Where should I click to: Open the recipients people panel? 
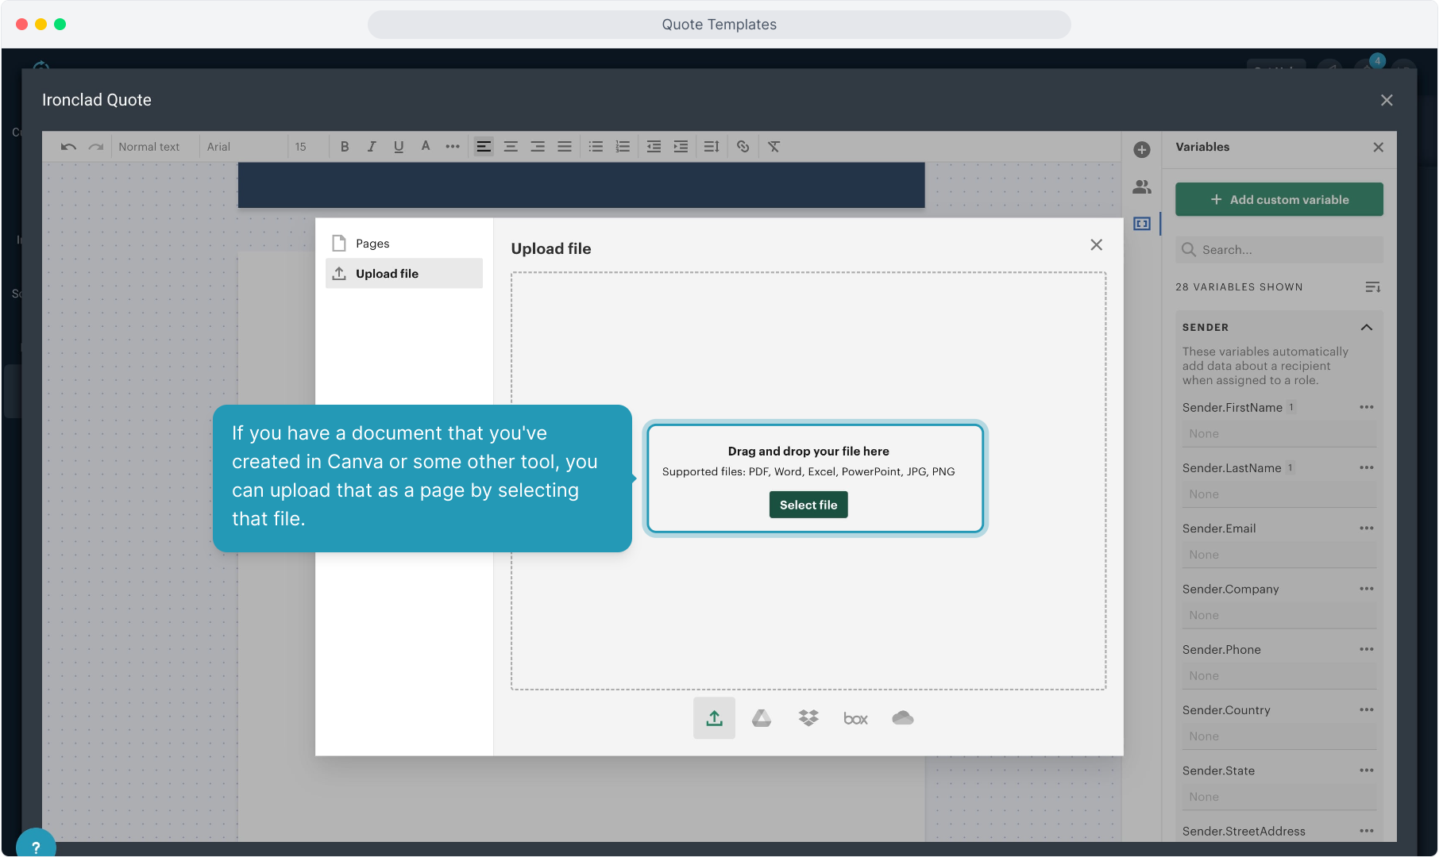(x=1142, y=187)
